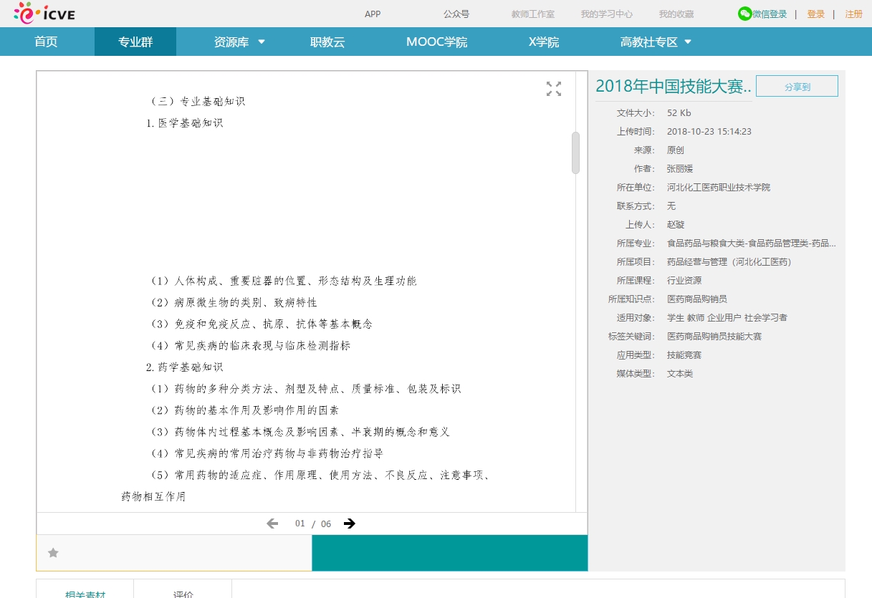This screenshot has width=872, height=598.
Task: Click the 注册 register link
Action: click(x=853, y=14)
